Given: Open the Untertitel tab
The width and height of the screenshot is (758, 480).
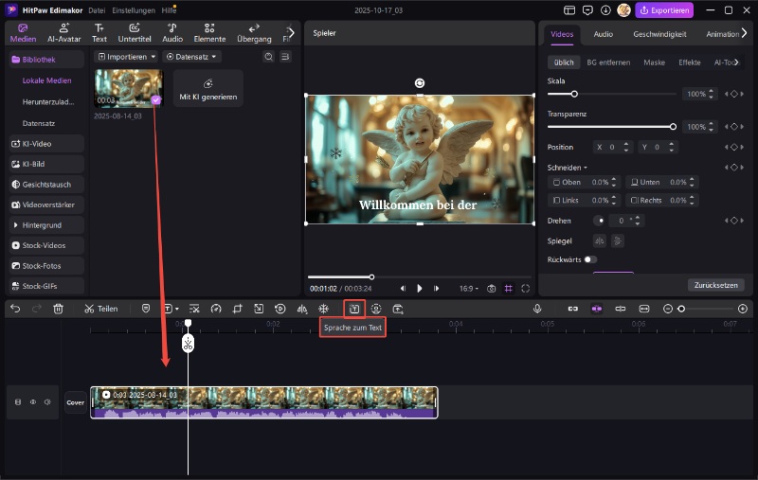Looking at the screenshot, I should [135, 33].
